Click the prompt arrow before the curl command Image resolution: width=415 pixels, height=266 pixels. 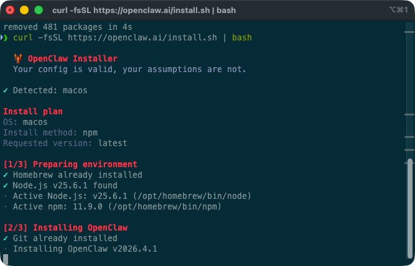pos(6,38)
